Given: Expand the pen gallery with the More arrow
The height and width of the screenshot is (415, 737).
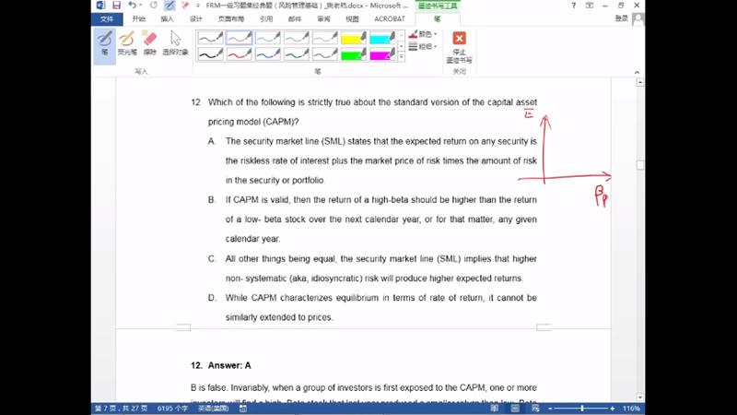Looking at the screenshot, I should (402, 57).
